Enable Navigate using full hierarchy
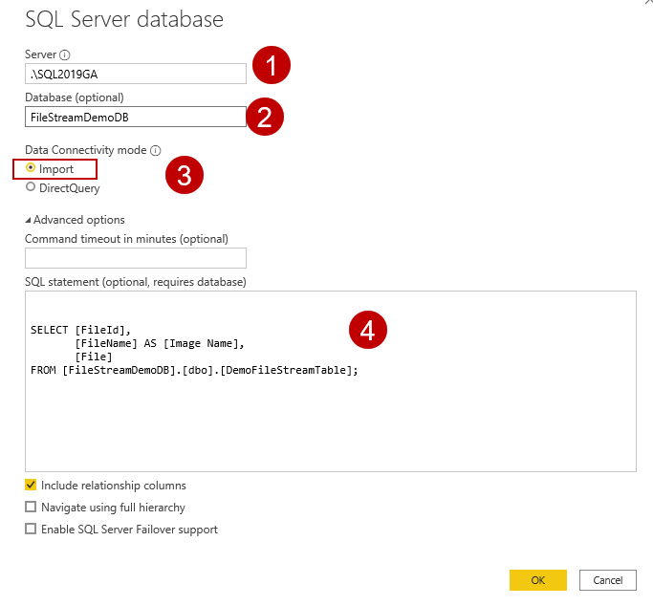This screenshot has height=606, width=653. click(x=32, y=508)
